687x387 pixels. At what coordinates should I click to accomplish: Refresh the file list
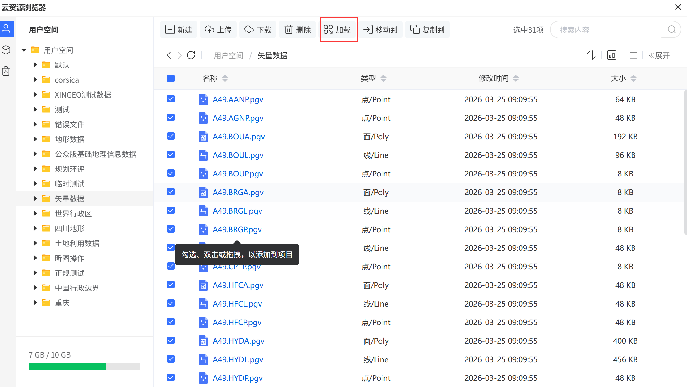[191, 55]
